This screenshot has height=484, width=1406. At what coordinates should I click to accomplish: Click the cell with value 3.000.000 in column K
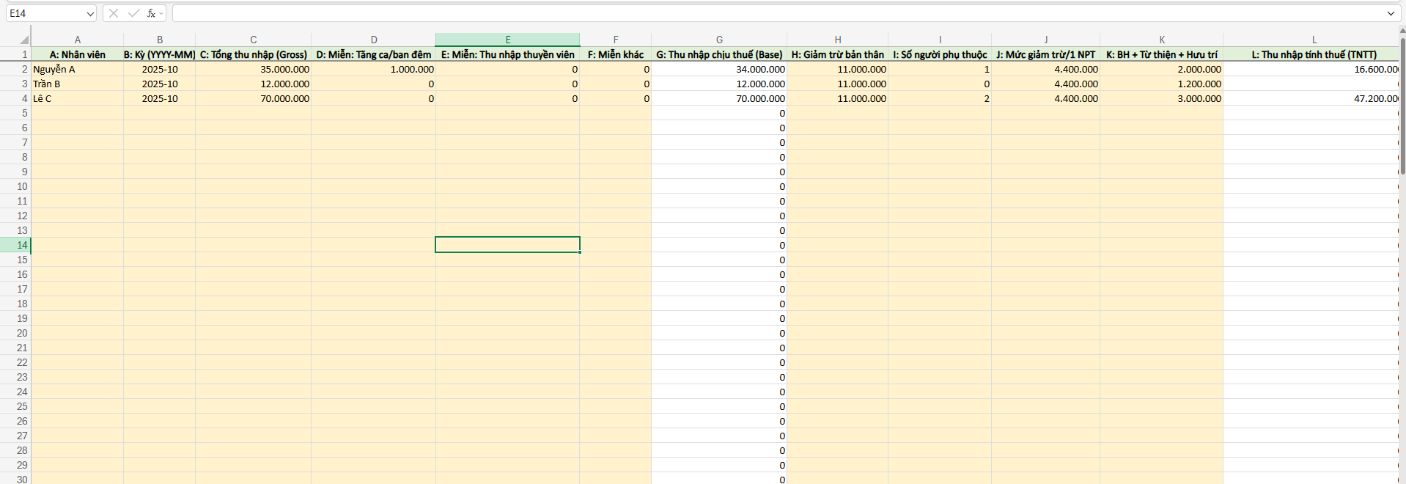coord(1161,98)
